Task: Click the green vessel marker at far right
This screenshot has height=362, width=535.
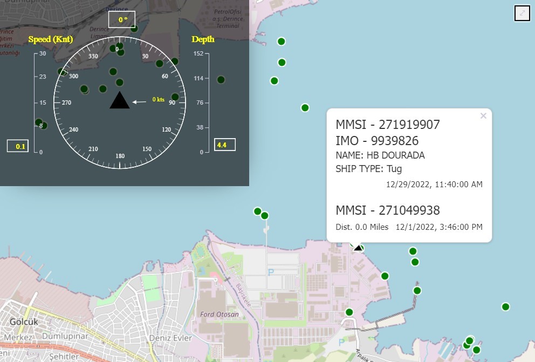Action: 505,307
